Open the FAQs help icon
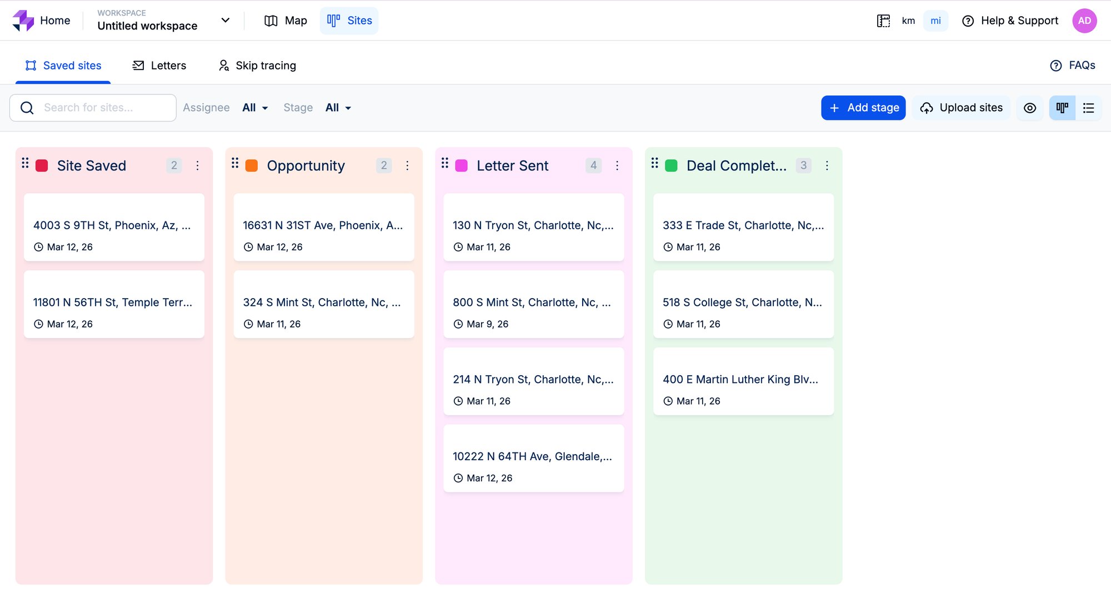The height and width of the screenshot is (600, 1111). [1055, 65]
